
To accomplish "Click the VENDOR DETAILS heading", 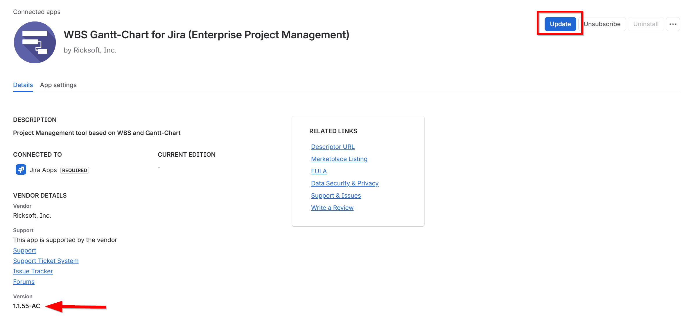I will (40, 196).
